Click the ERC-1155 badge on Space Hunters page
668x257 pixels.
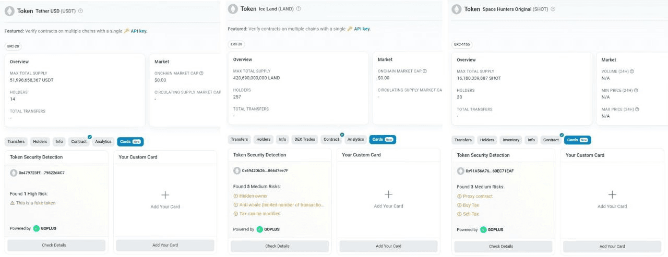point(462,44)
